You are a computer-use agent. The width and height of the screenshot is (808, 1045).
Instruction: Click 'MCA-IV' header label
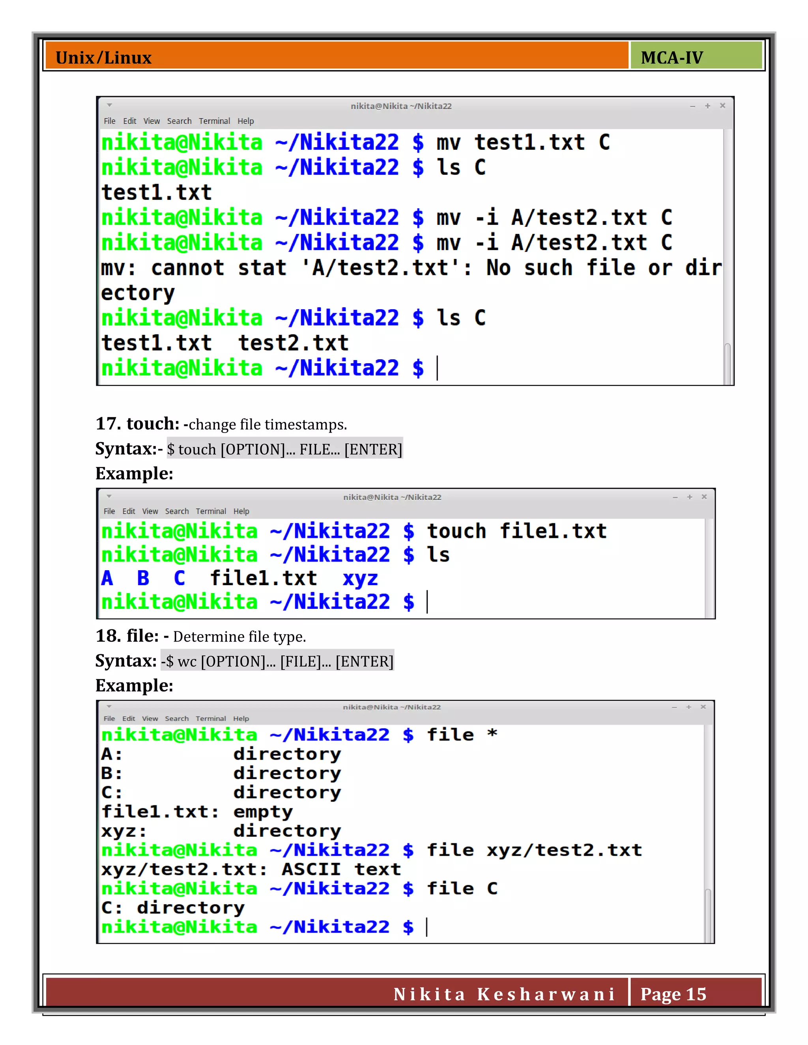coord(672,58)
